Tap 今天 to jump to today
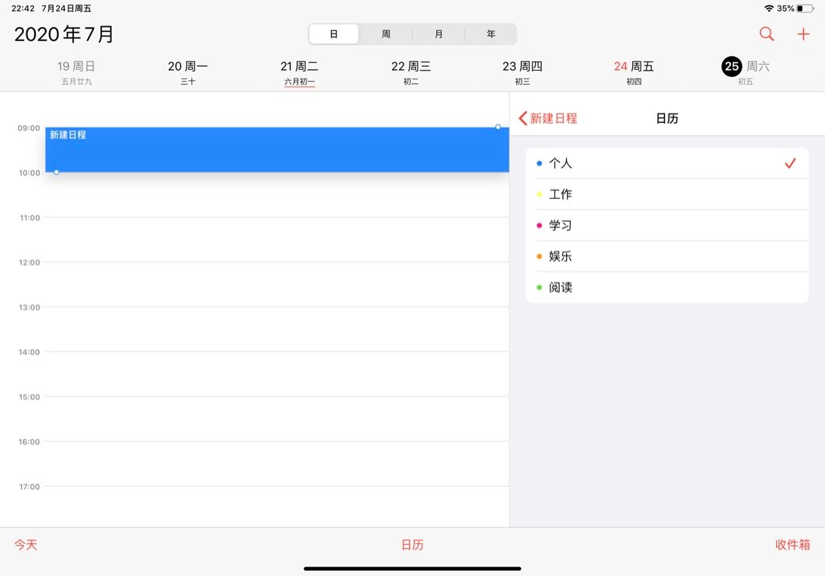 pos(26,545)
